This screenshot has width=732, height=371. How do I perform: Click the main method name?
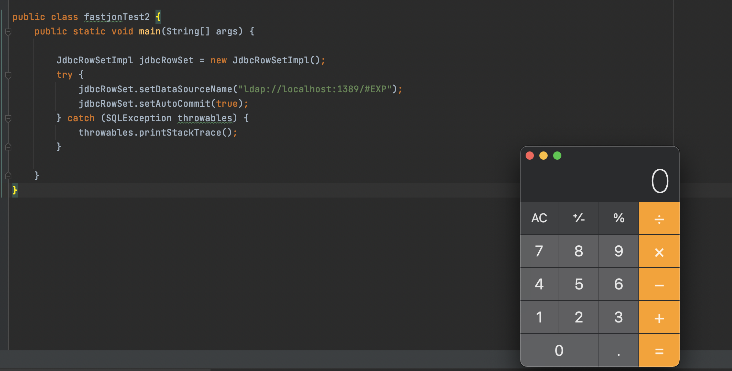coord(150,31)
